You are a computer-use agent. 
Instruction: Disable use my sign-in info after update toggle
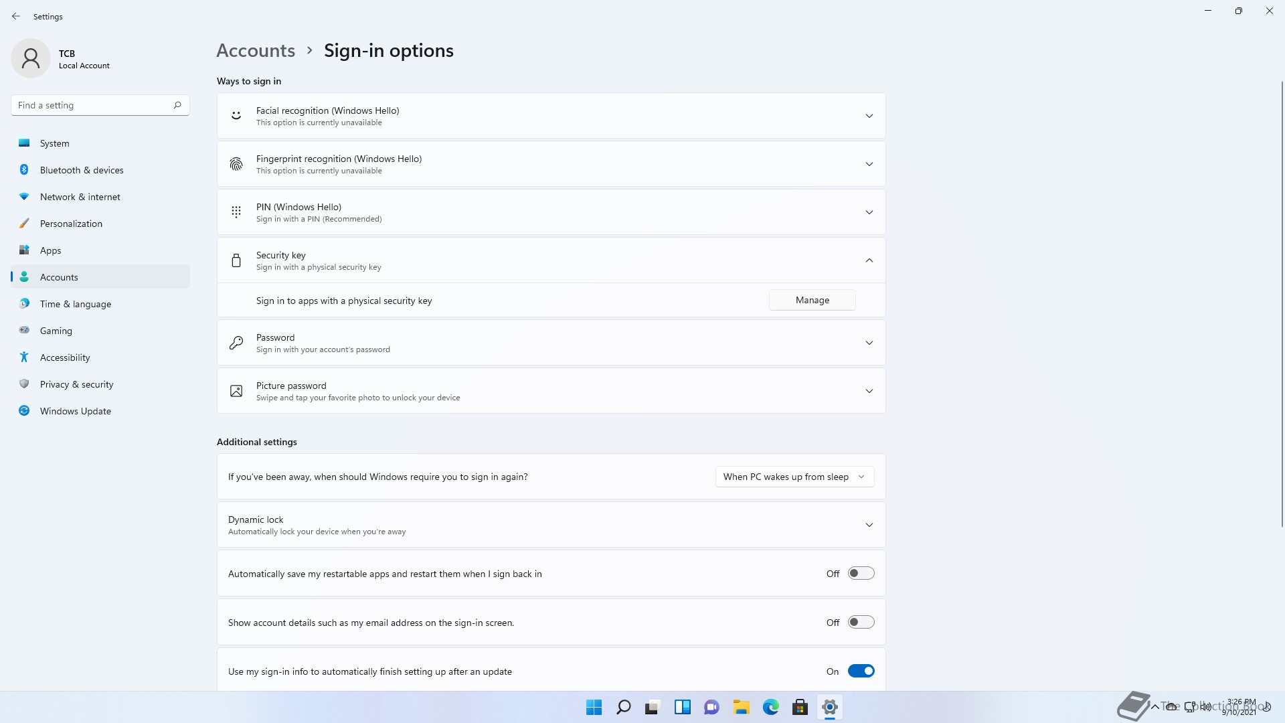point(861,671)
